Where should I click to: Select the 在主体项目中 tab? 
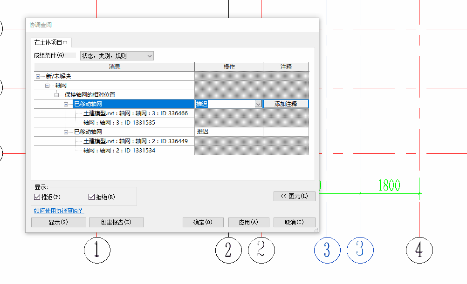coord(51,42)
